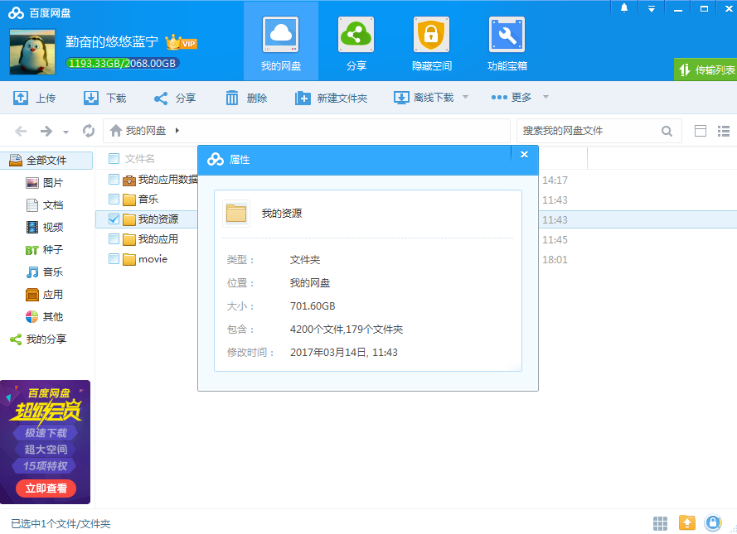Click the notification bell icon
This screenshot has width=737, height=534.
(x=623, y=8)
